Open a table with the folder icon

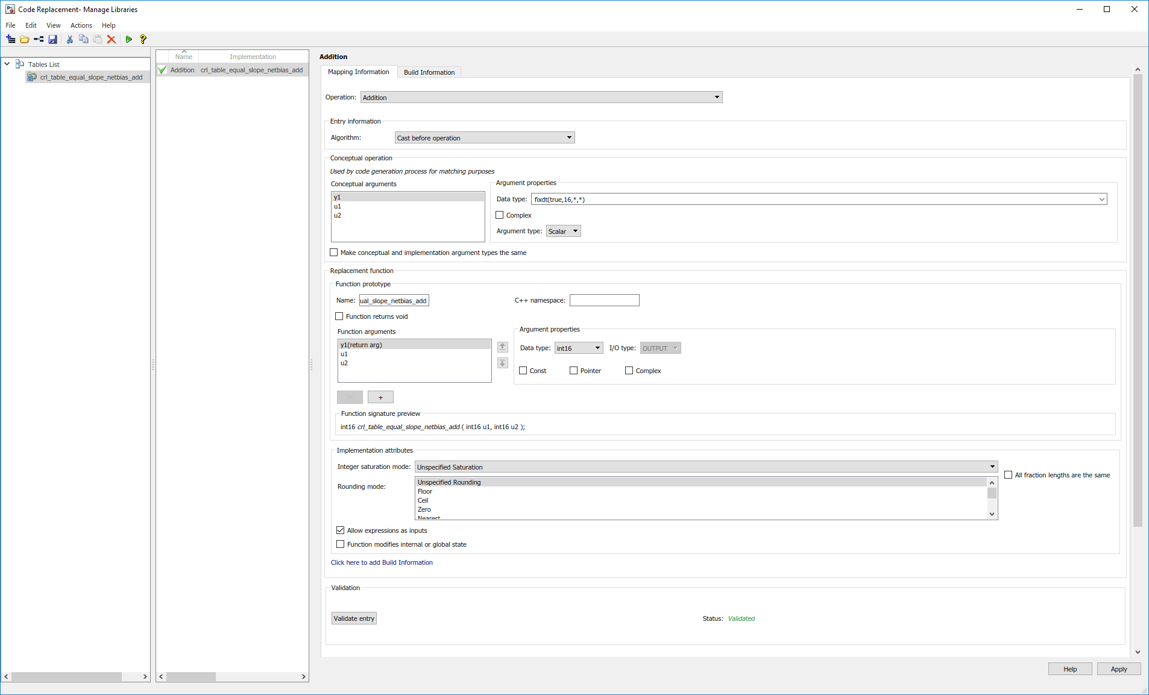25,39
